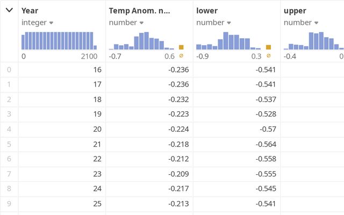
Task: Collapse column summaries with the top-left chevron
Action: (x=9, y=10)
